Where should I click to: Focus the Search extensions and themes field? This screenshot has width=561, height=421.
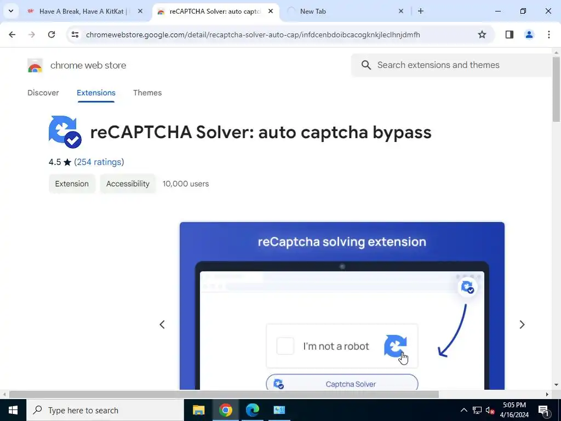coord(451,65)
